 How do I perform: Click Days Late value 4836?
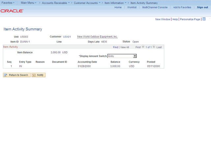point(104,42)
